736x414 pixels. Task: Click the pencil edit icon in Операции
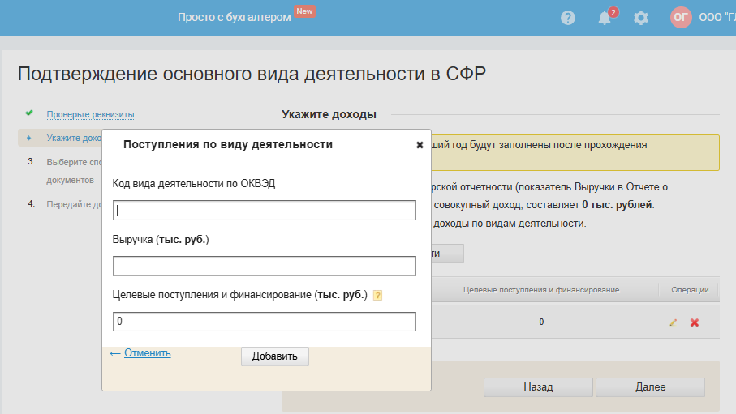pos(673,322)
